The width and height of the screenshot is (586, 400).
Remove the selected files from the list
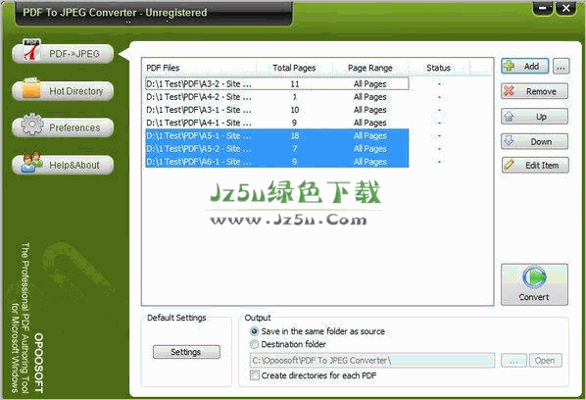pyautogui.click(x=534, y=91)
